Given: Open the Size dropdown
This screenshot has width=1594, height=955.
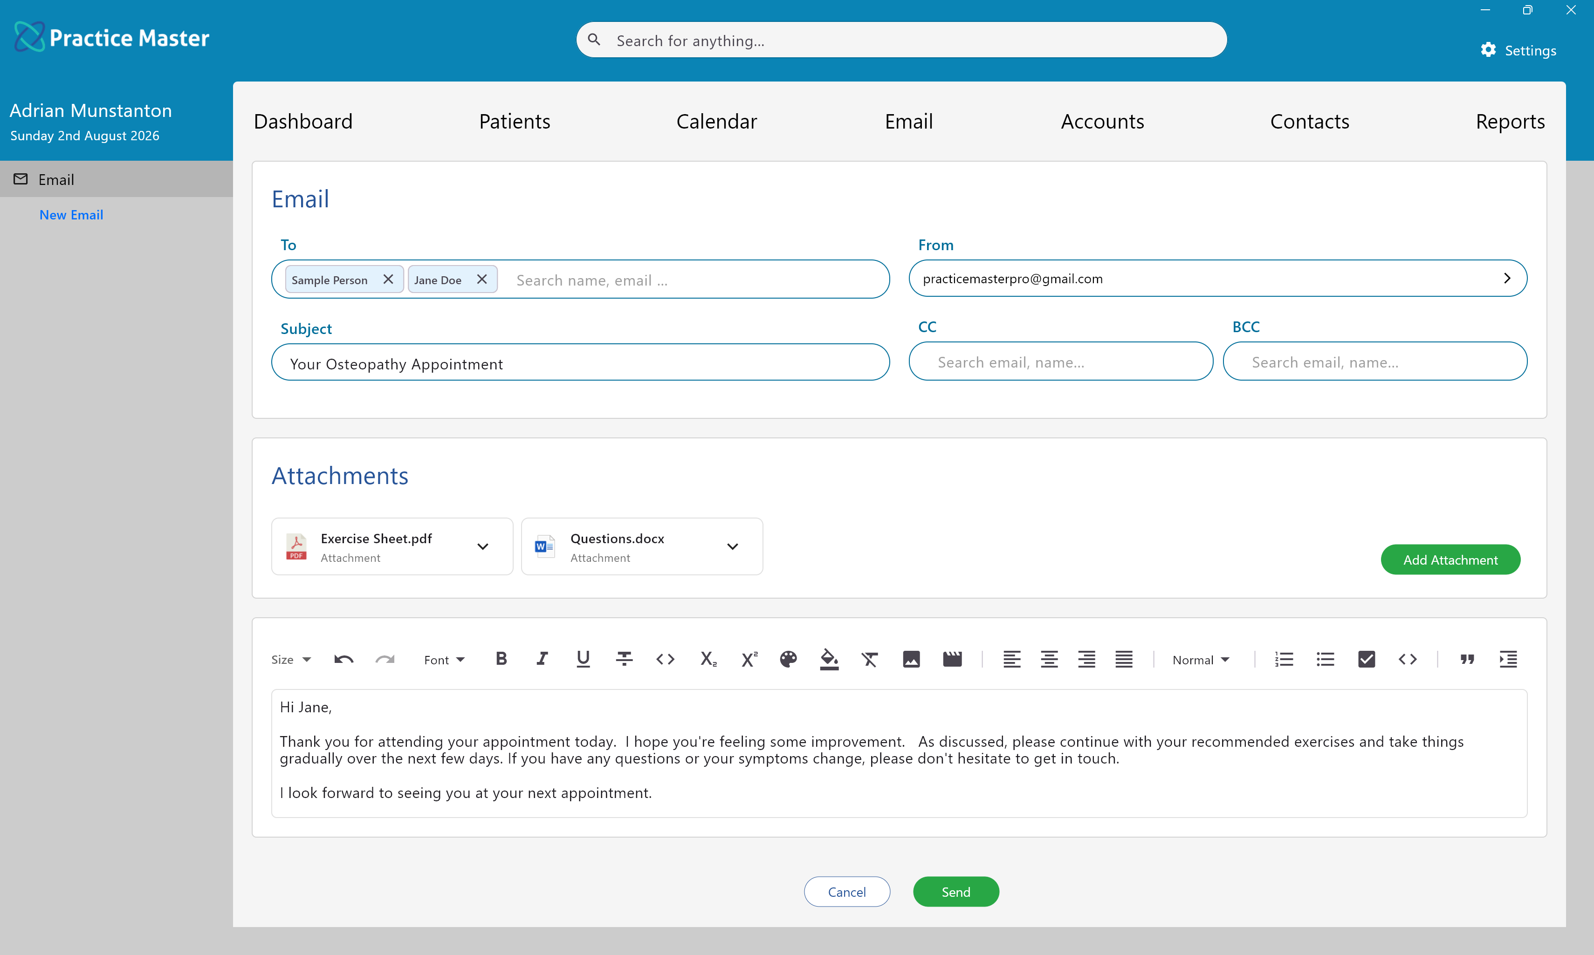Looking at the screenshot, I should [x=292, y=660].
